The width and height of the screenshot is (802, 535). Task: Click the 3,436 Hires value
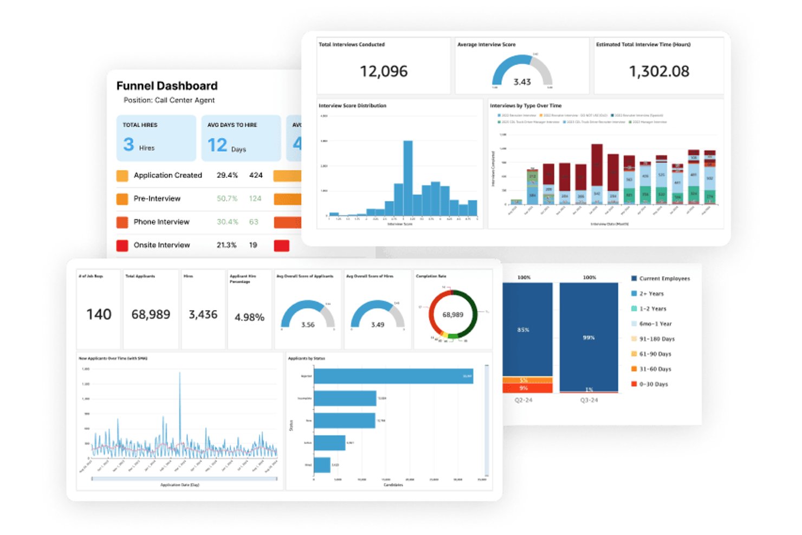(x=203, y=314)
